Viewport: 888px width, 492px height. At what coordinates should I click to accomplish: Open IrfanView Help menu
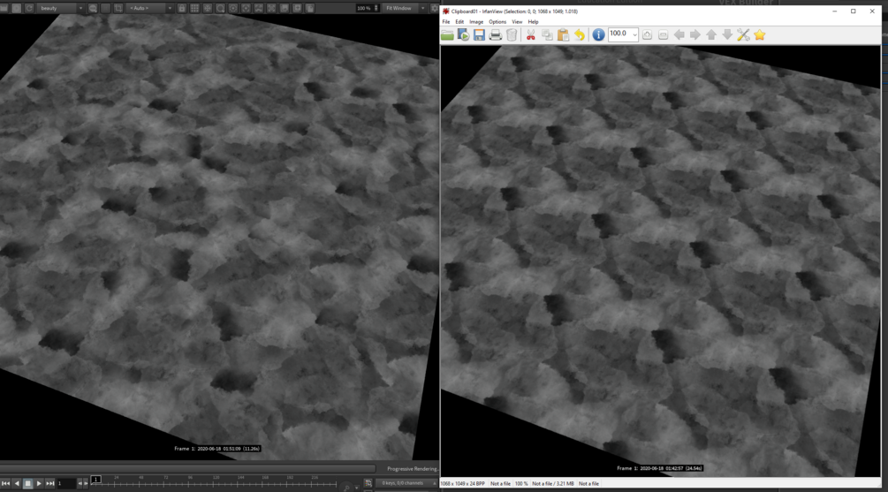[533, 22]
